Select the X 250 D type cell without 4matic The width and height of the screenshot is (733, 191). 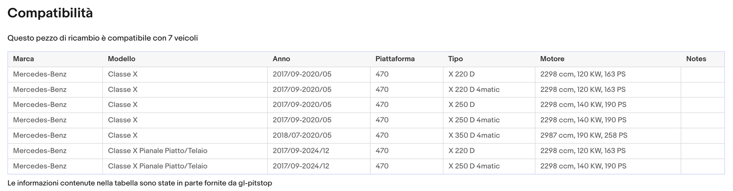coord(461,105)
